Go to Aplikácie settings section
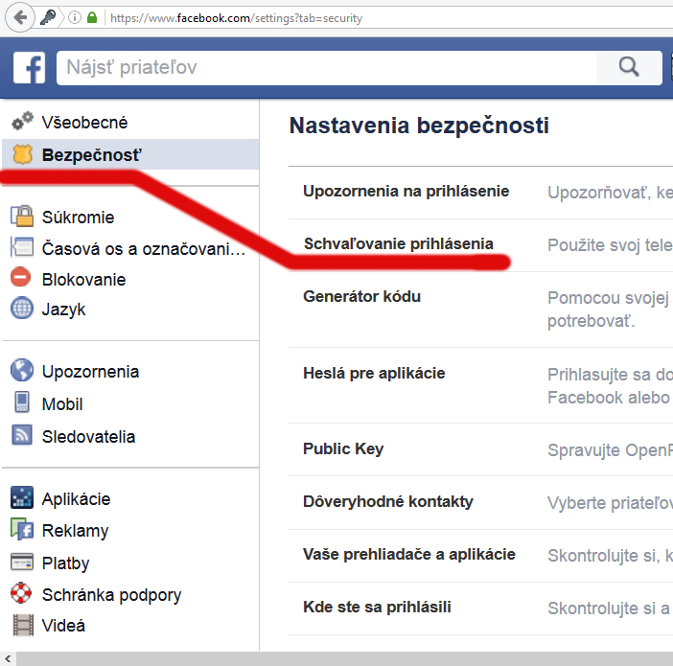Screen dimensions: 673x666 tap(76, 499)
